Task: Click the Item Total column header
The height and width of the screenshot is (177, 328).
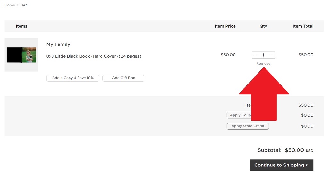Action: tap(303, 26)
